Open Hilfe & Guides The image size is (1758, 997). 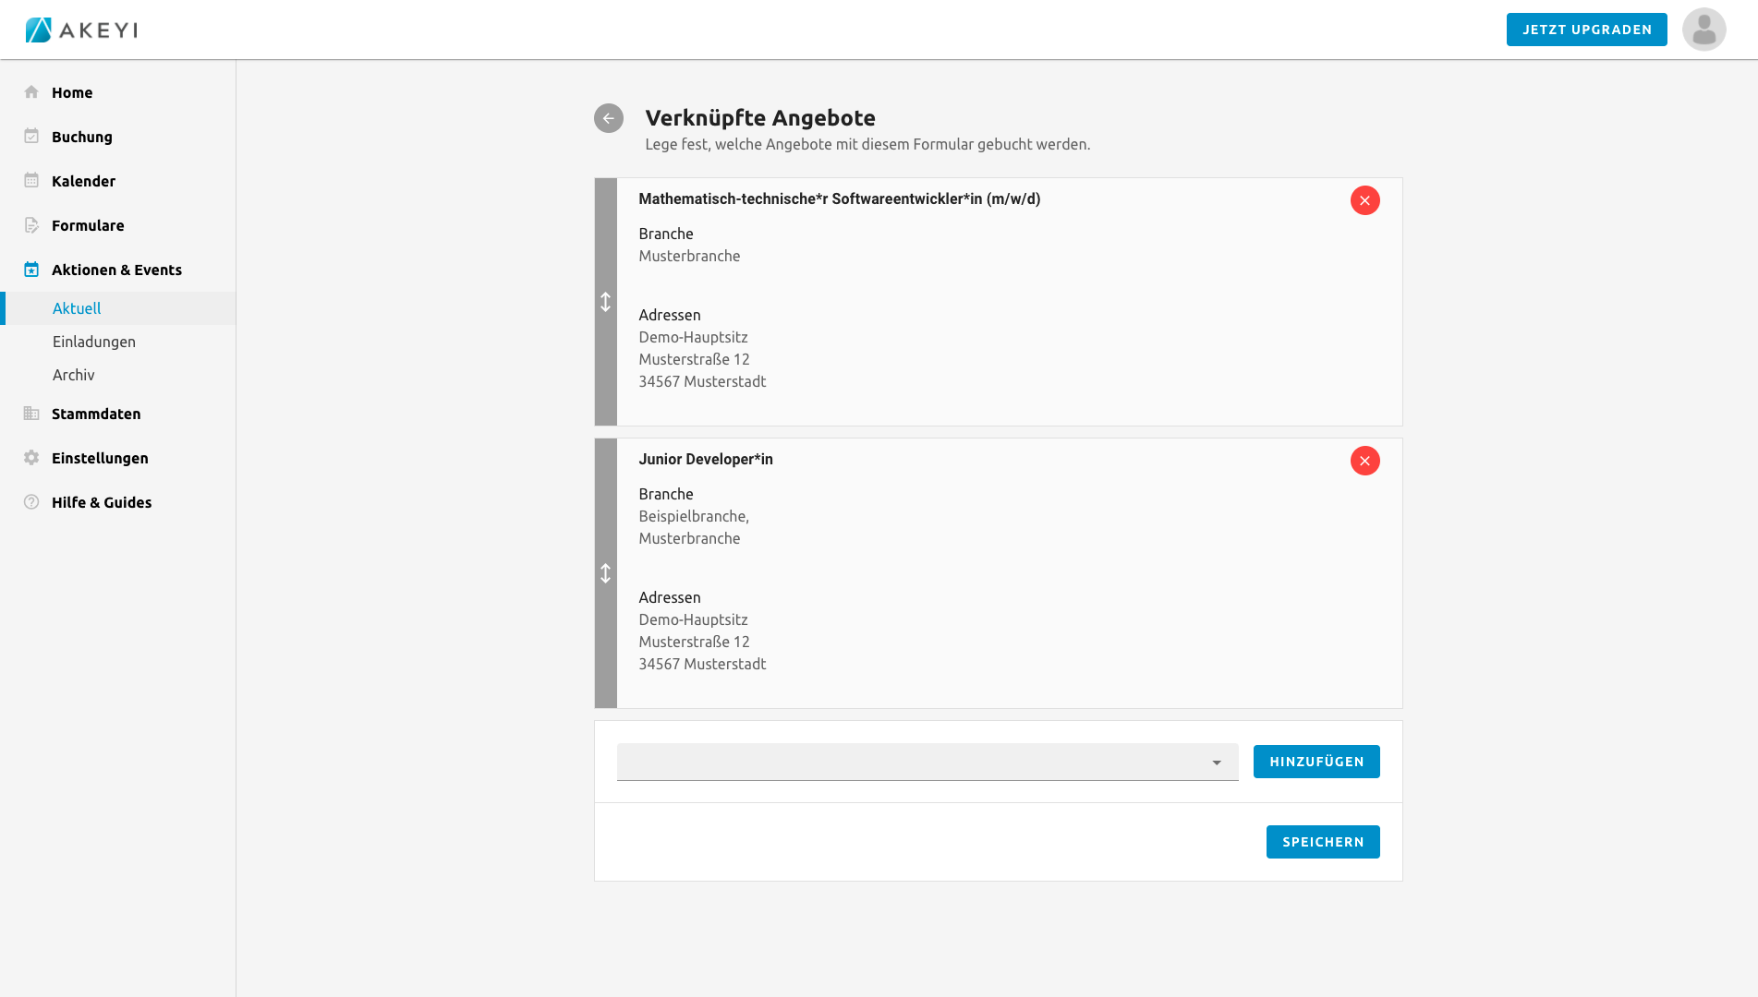(x=102, y=502)
